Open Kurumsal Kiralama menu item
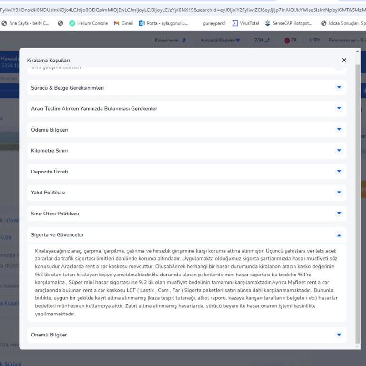 [220, 40]
